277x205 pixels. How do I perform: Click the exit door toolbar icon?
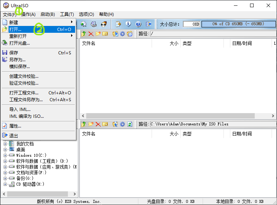(x=149, y=24)
